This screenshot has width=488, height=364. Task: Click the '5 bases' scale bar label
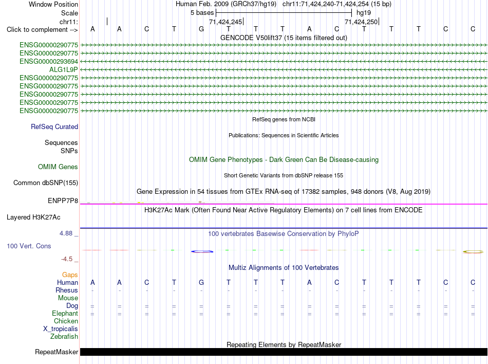pos(202,13)
